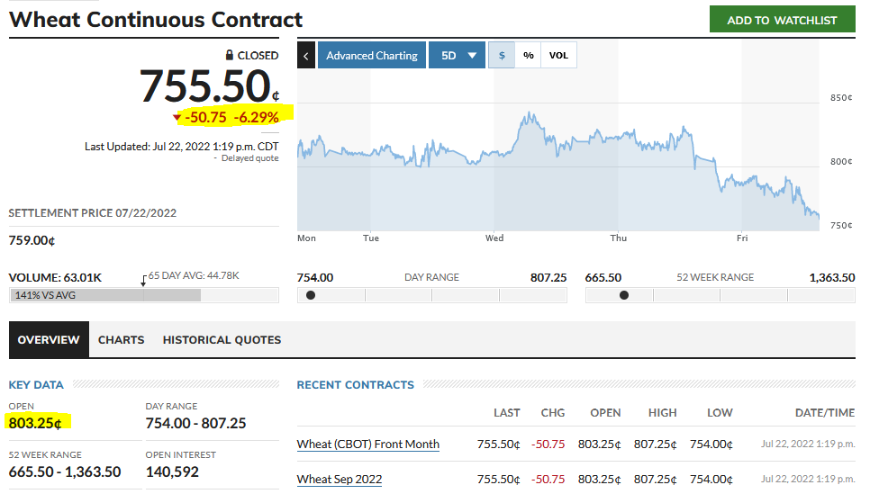Click the 754.00 - 807.25 day range value
This screenshot has height=494, width=870.
click(x=195, y=423)
